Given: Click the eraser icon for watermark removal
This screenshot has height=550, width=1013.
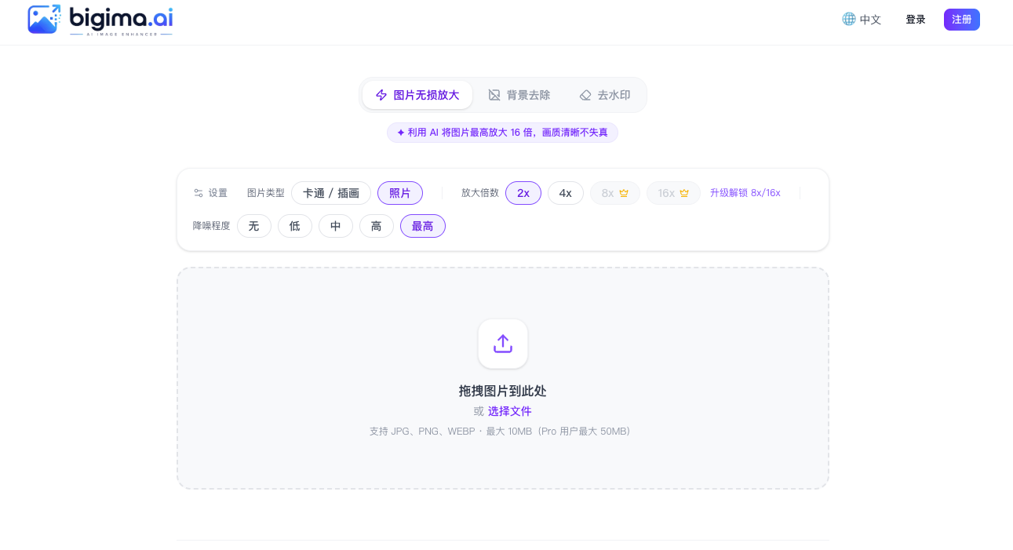Looking at the screenshot, I should [585, 95].
